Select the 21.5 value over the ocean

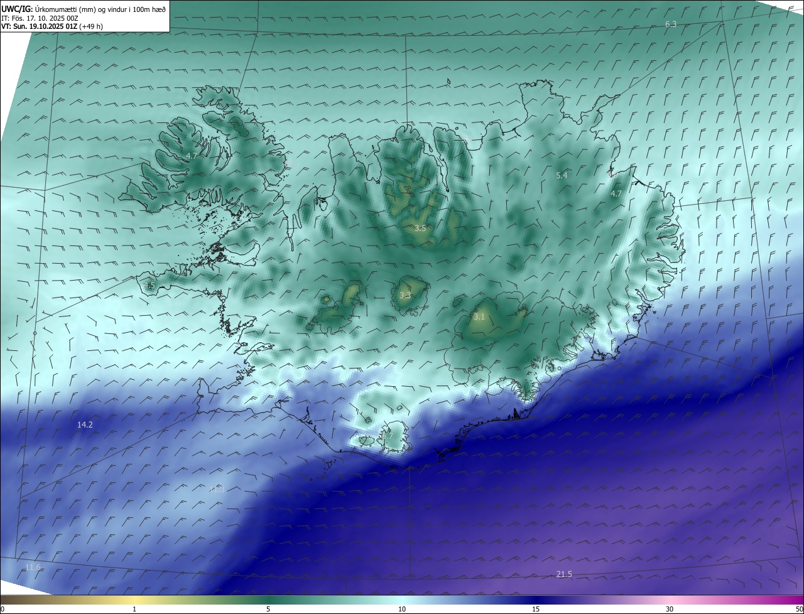(564, 574)
